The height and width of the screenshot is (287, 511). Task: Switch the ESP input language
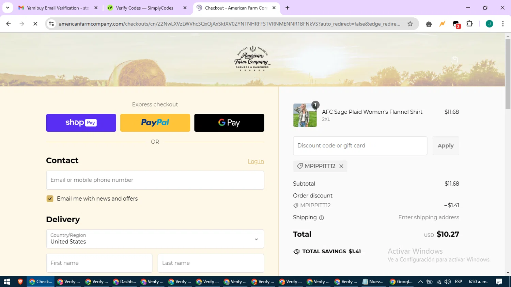click(459, 282)
